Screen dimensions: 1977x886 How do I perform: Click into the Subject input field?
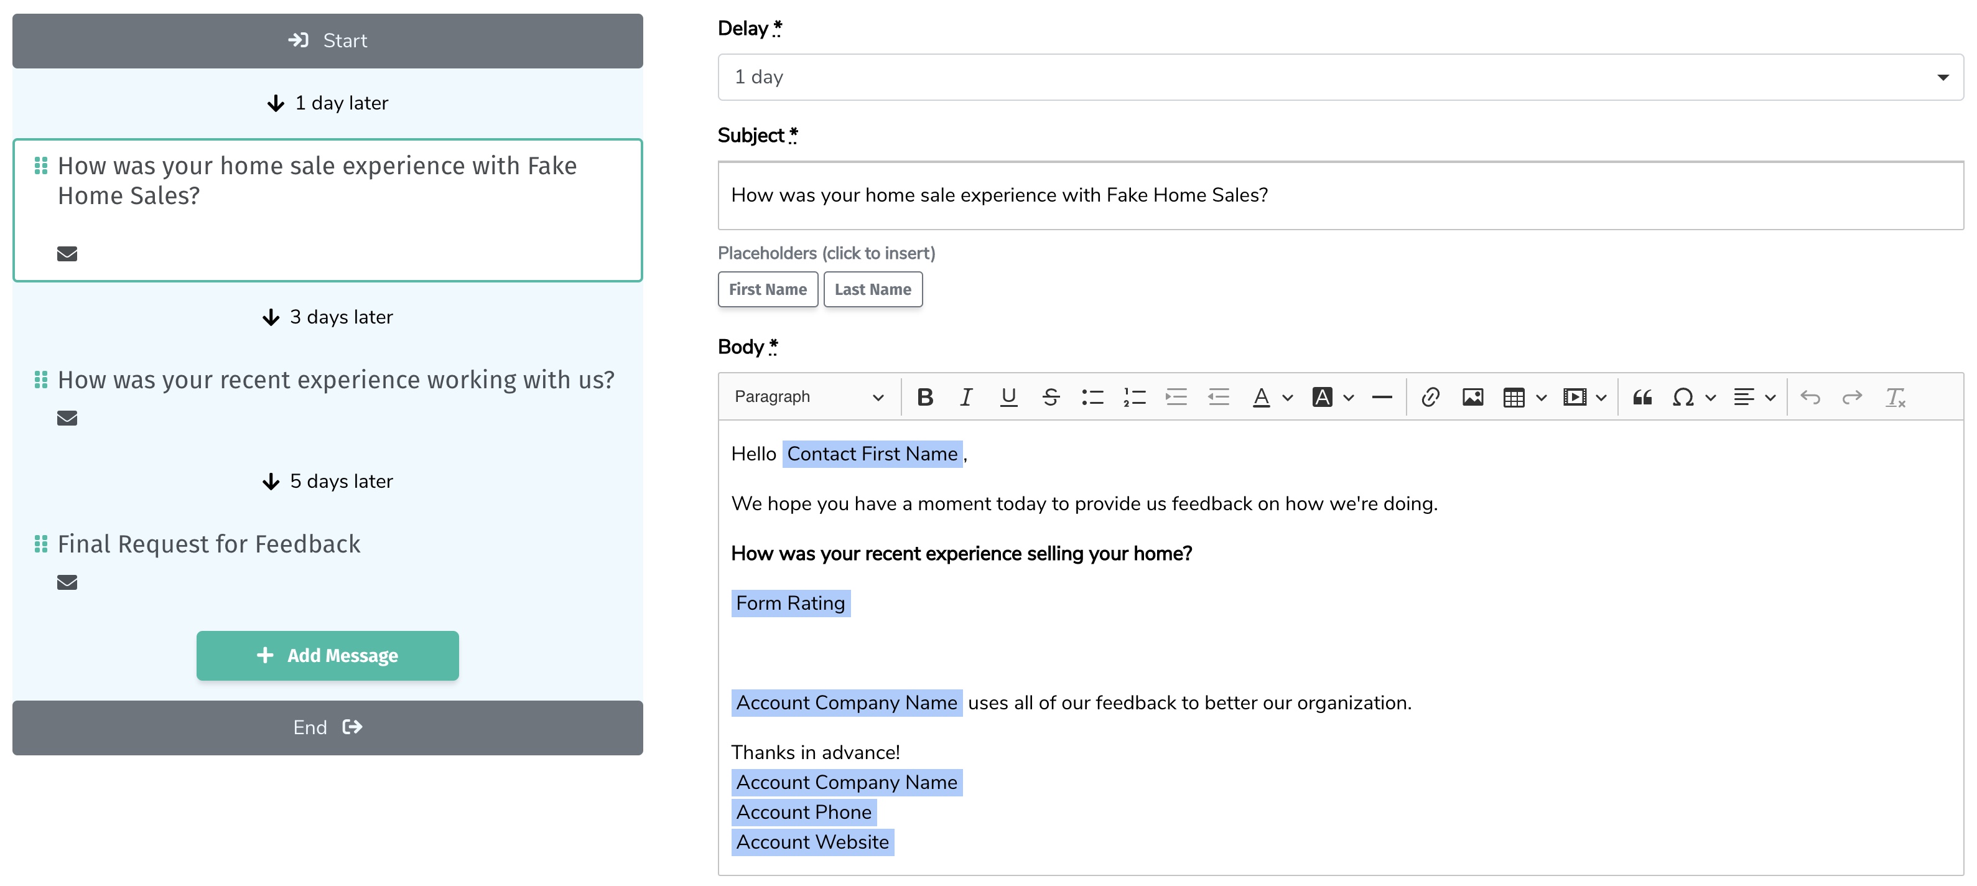[1339, 196]
